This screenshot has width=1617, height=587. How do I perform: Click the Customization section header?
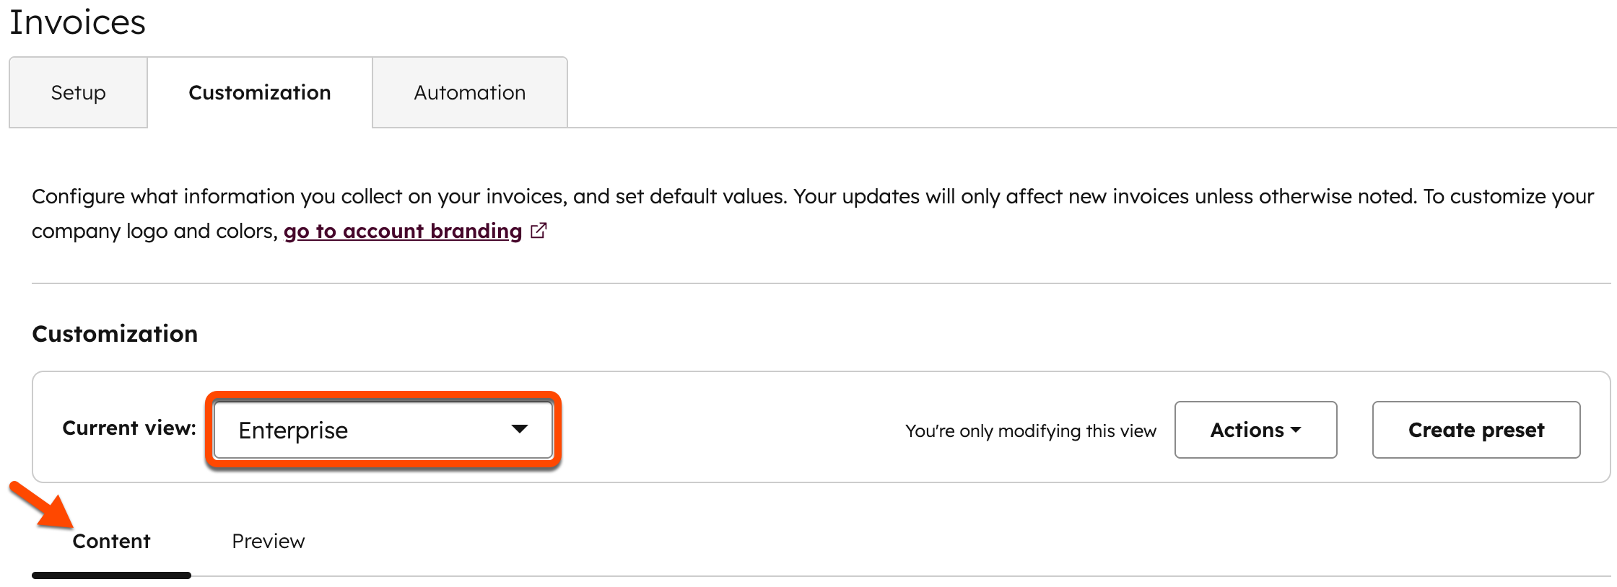115,333
